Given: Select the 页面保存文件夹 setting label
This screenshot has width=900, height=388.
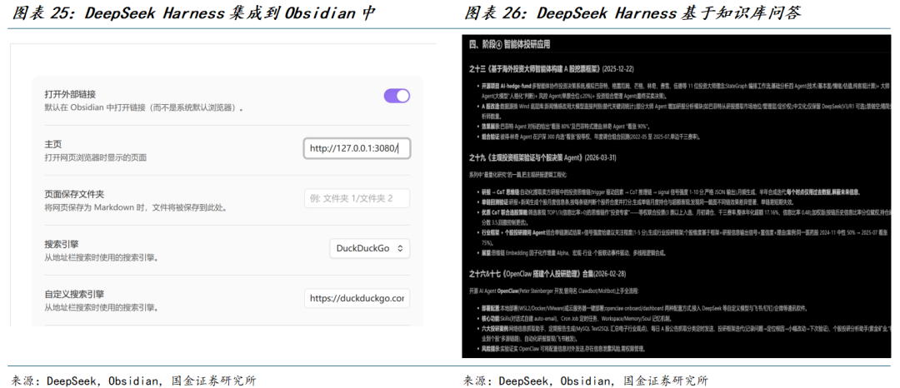Looking at the screenshot, I should click(x=75, y=194).
